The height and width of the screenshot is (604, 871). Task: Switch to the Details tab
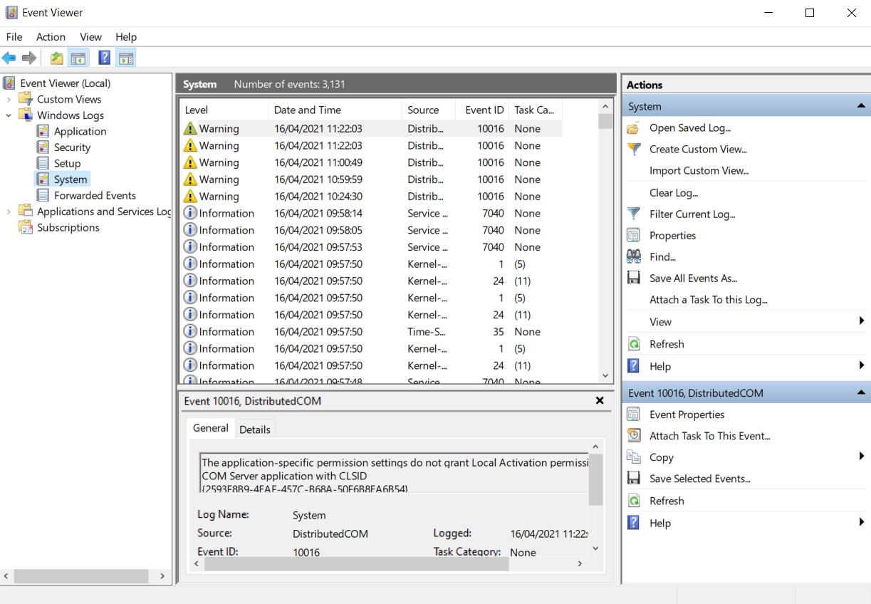coord(255,428)
